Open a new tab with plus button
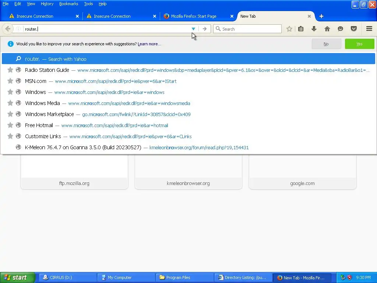377x283 pixels. [321, 16]
